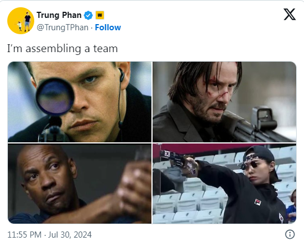Follow the @TrungTPhan account
304x241 pixels.
coord(108,27)
